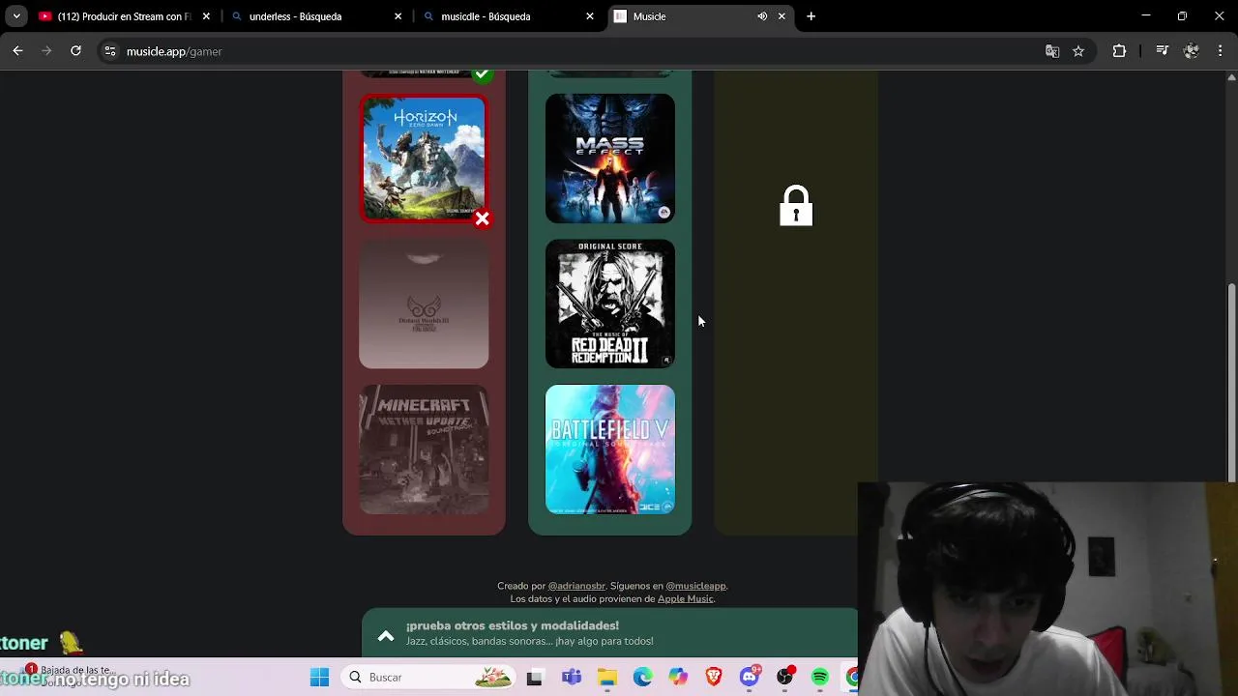Open Copilot from the taskbar
Image resolution: width=1238 pixels, height=696 pixels.
(678, 678)
